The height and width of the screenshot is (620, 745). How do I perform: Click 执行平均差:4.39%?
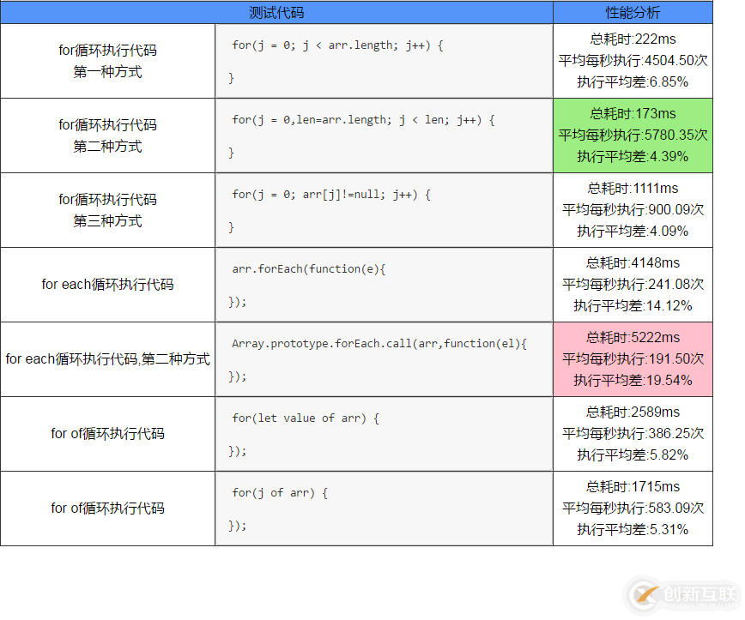(633, 156)
